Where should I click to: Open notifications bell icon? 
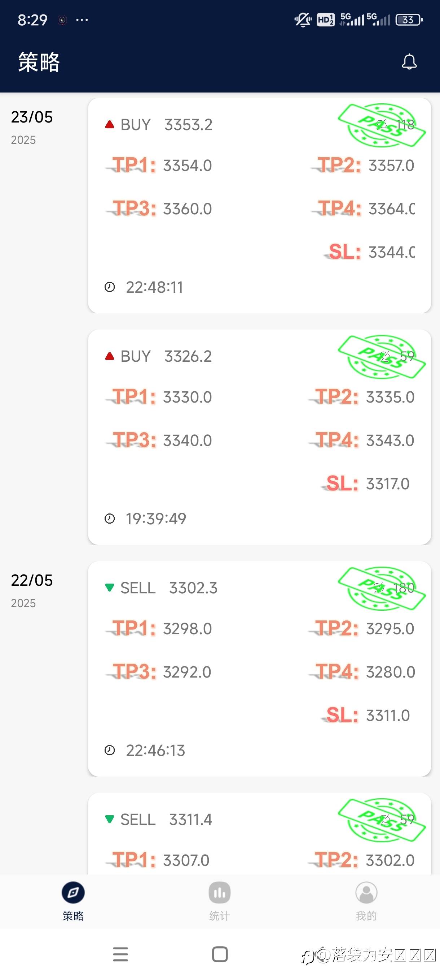(409, 62)
